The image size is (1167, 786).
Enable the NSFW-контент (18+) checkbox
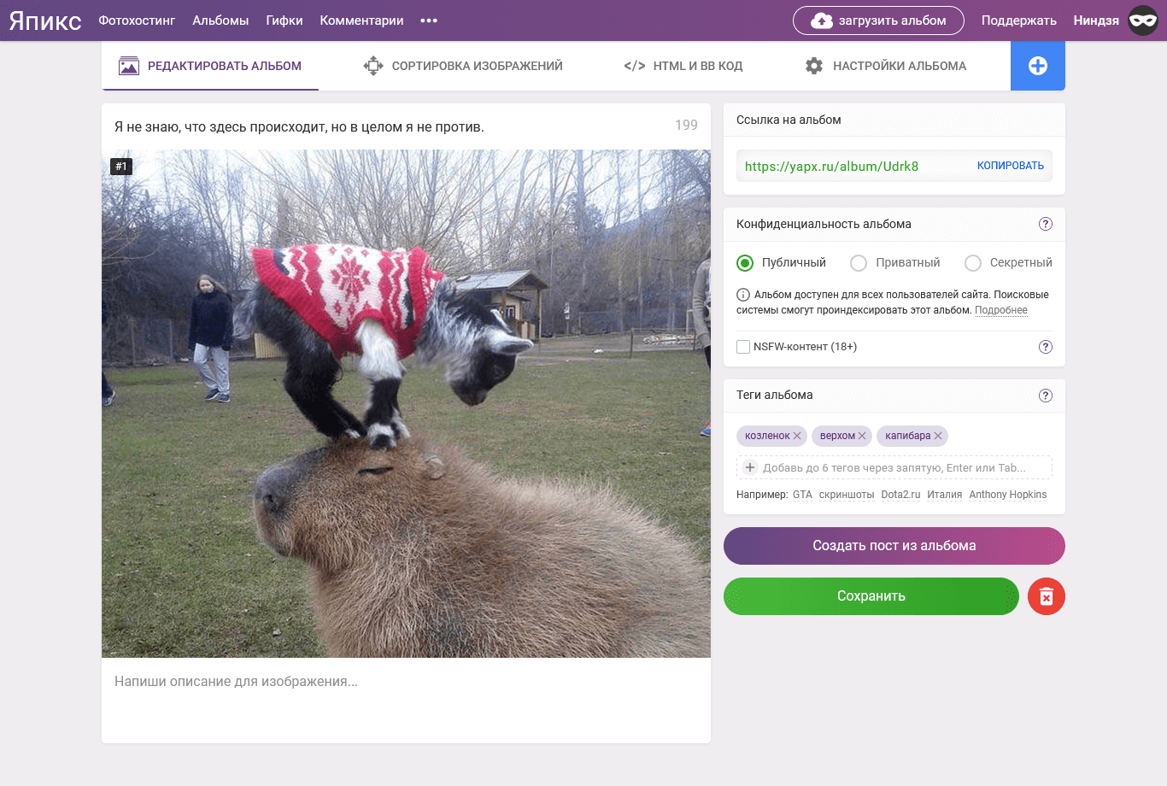pos(743,347)
